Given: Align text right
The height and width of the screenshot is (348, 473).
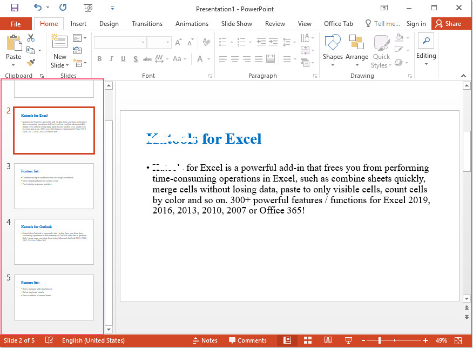Looking at the screenshot, I should 247,59.
